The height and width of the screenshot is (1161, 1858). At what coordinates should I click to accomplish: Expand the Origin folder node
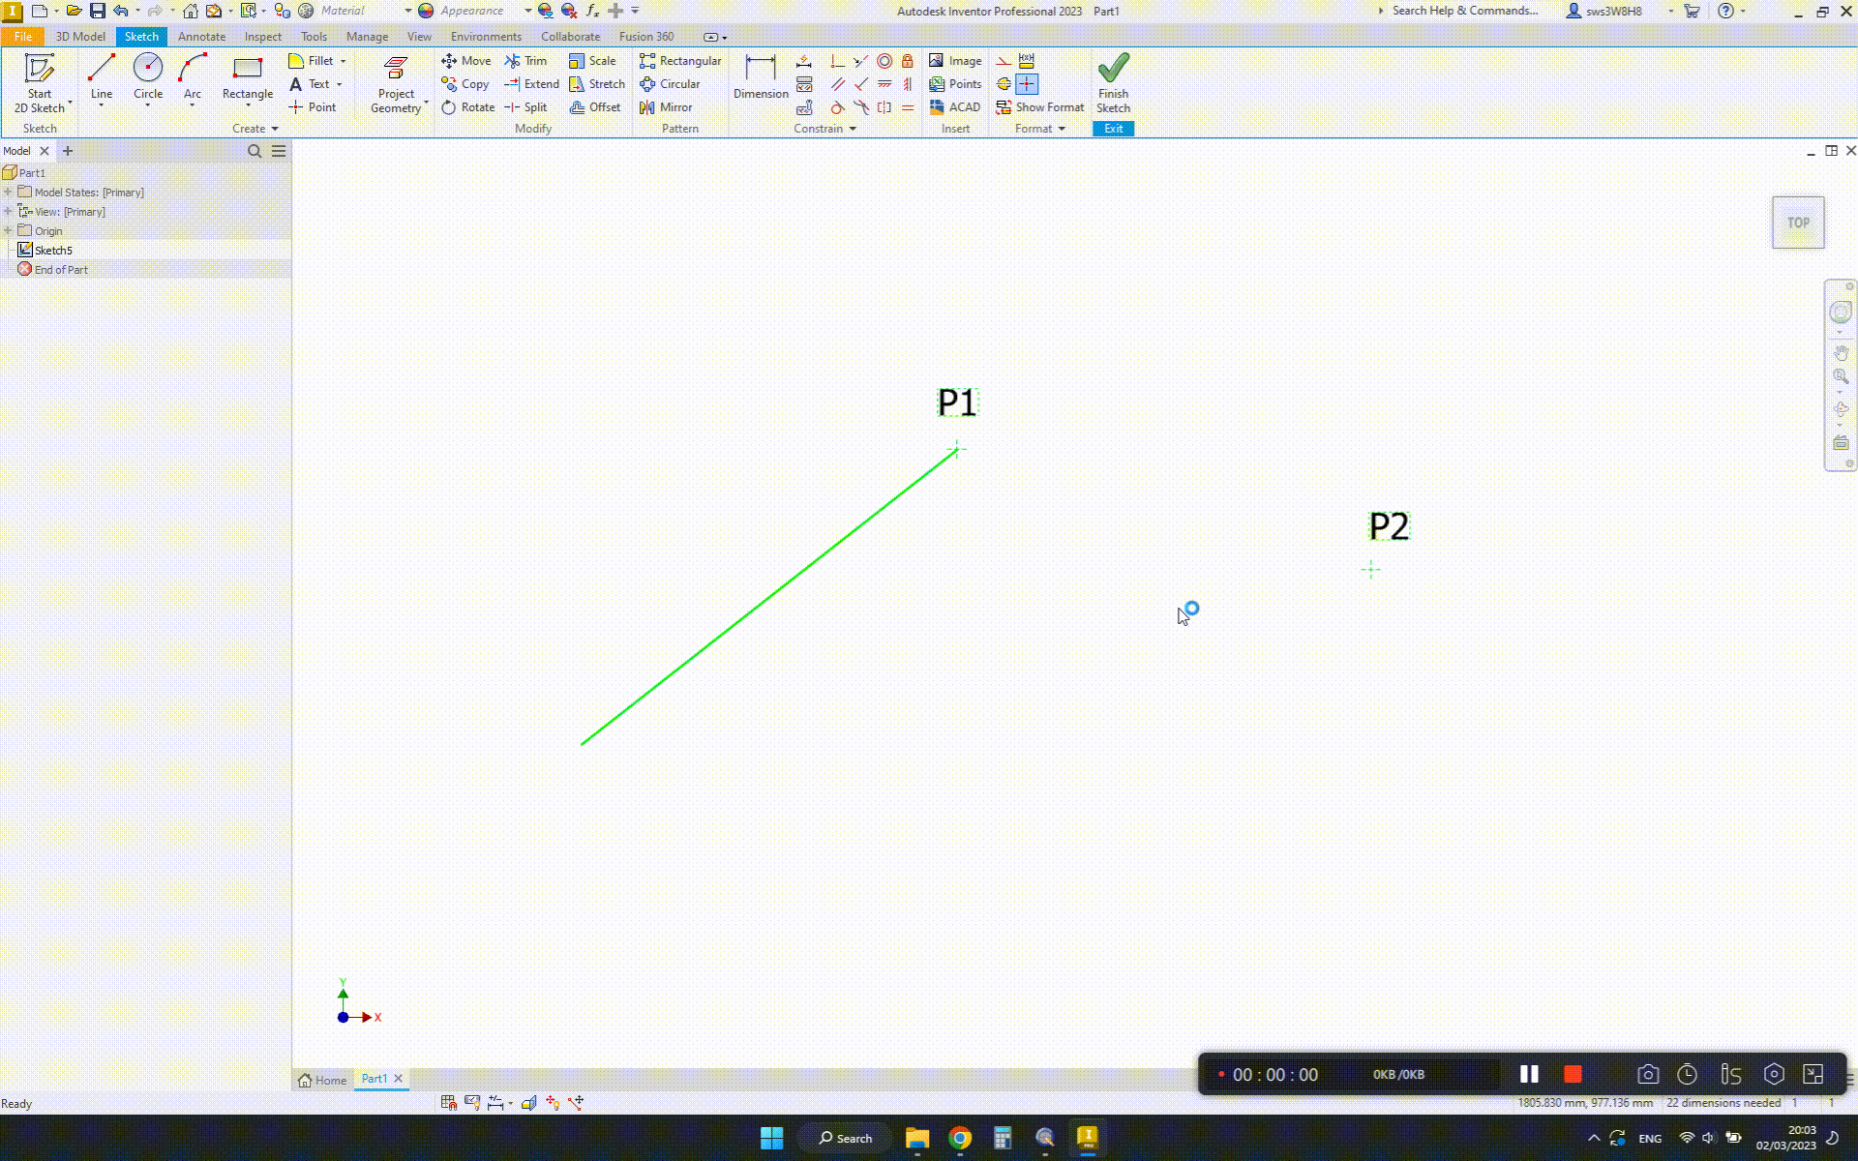coord(8,230)
